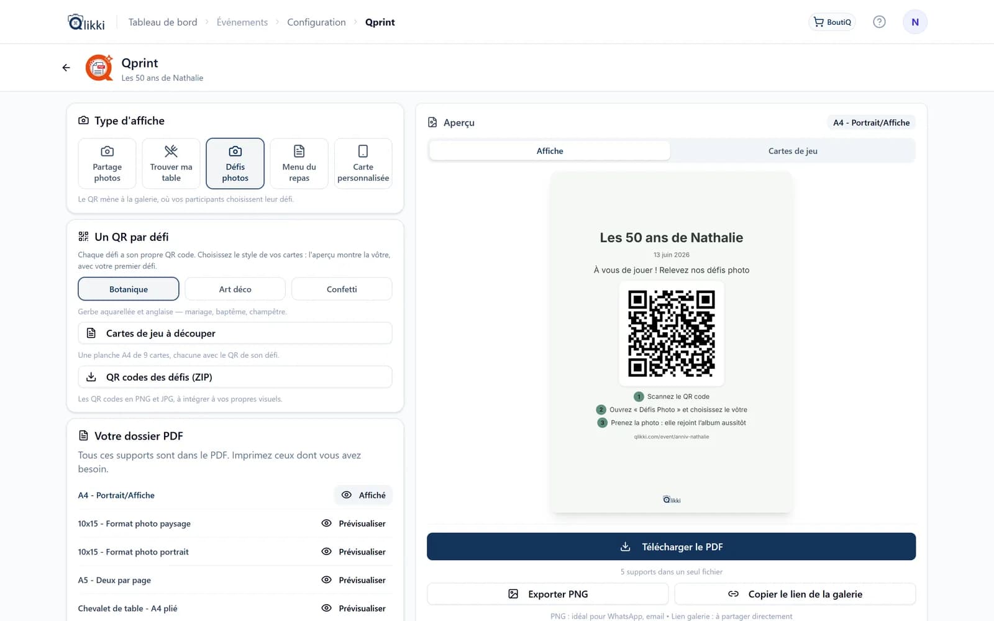Click the A4 - Portrait/Affiche format badge

coord(871,122)
